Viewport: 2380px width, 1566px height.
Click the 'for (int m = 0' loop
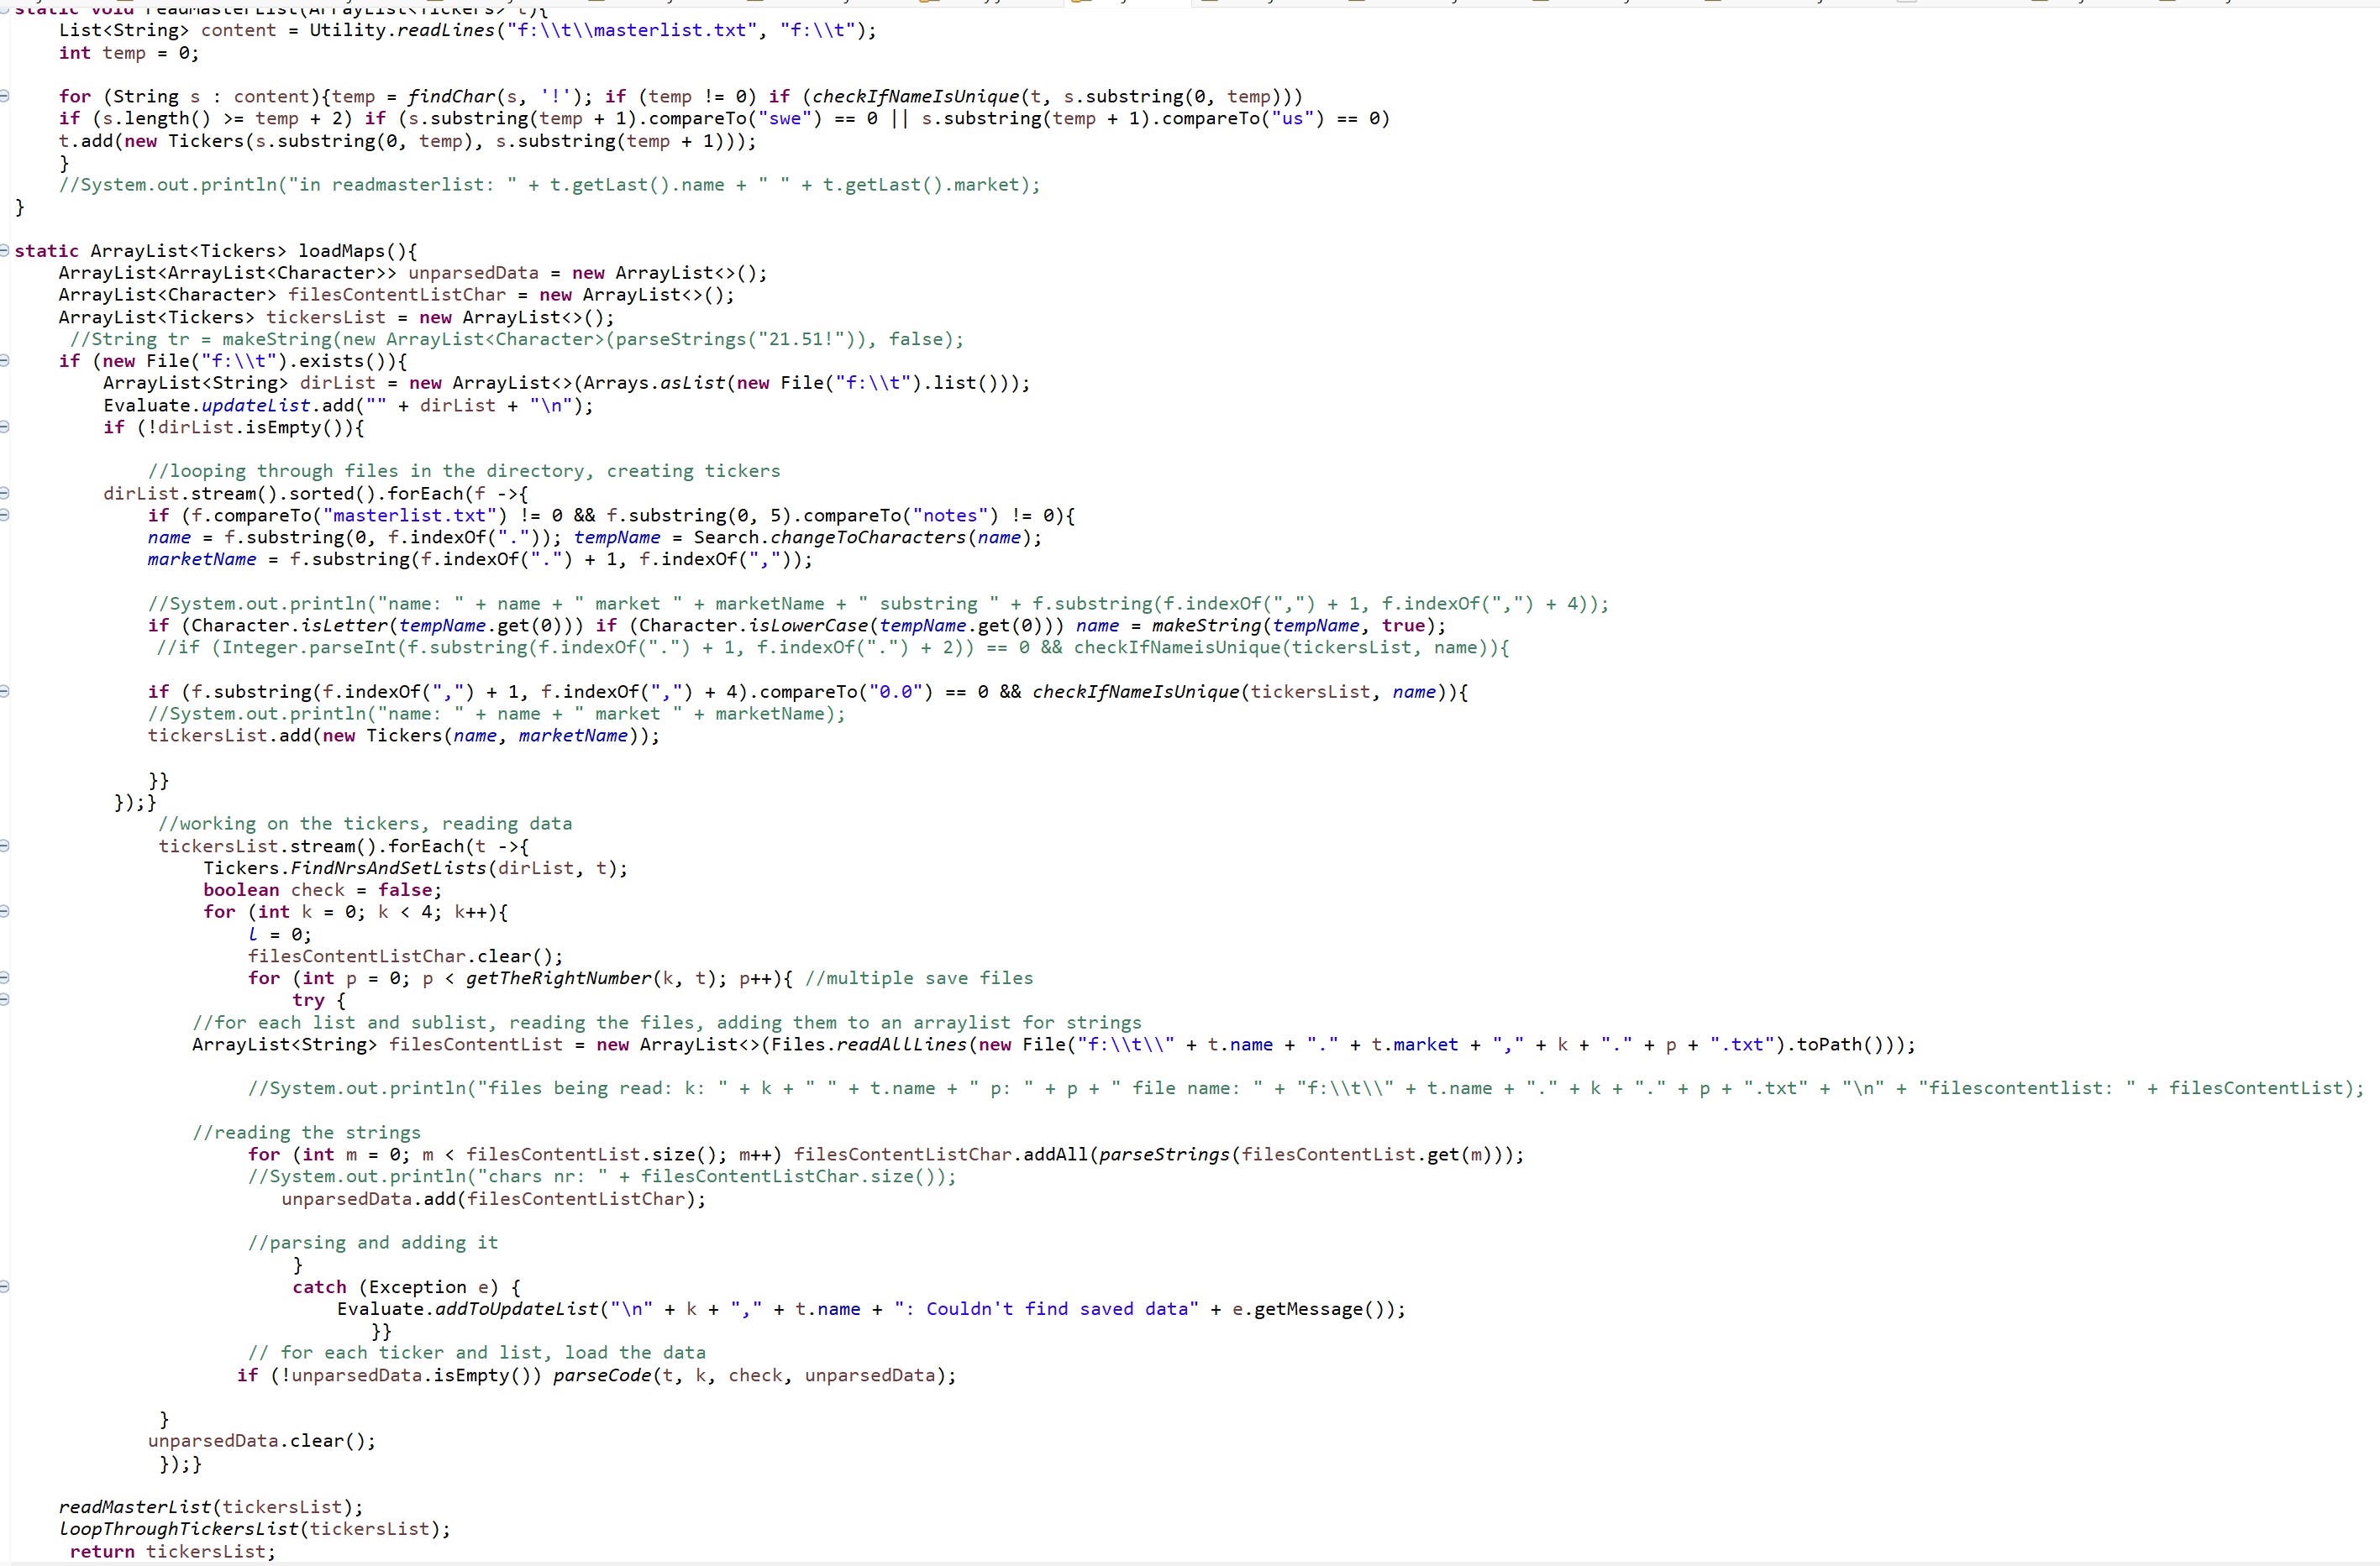(886, 1155)
